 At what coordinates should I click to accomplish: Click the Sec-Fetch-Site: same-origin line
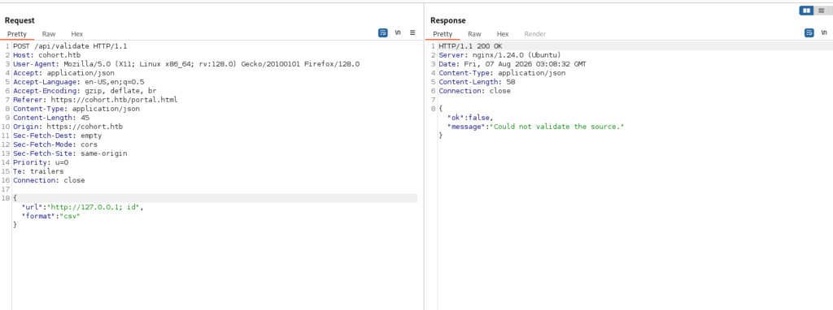(x=70, y=153)
